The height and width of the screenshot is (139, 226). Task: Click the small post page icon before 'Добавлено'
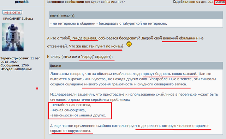pyautogui.click(x=174, y=2)
